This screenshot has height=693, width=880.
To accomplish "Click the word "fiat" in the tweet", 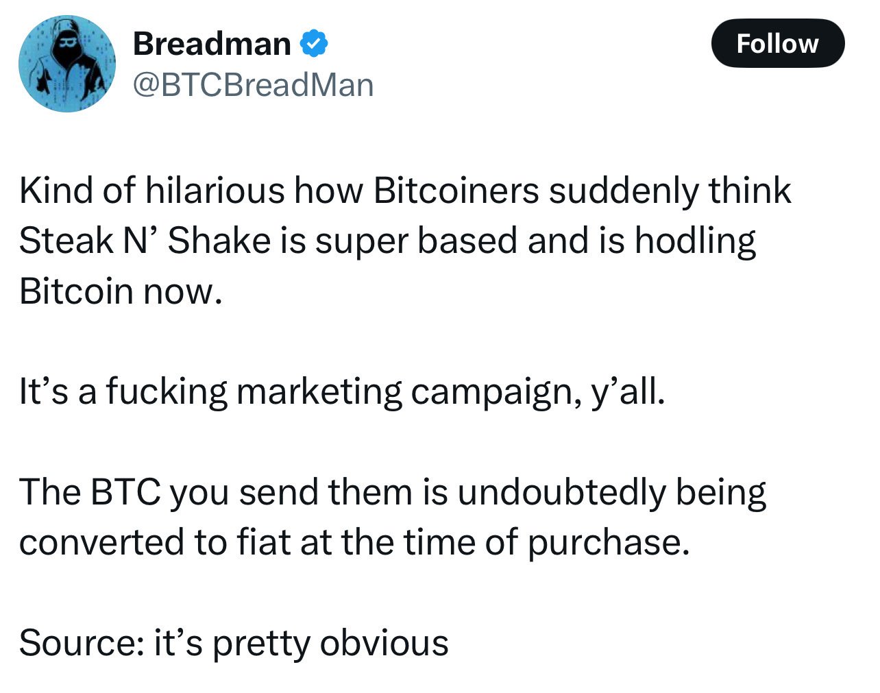I will (265, 542).
